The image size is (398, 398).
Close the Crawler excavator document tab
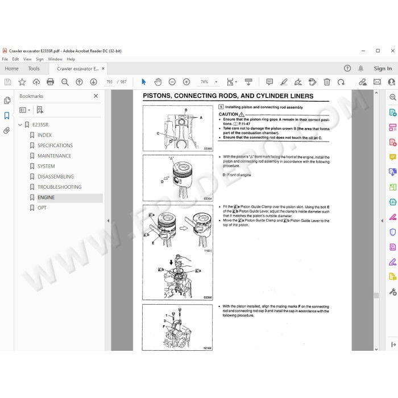[103, 69]
